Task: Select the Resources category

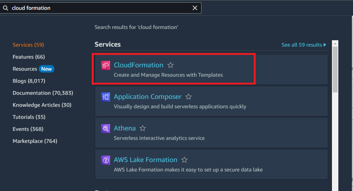Action: [25, 69]
